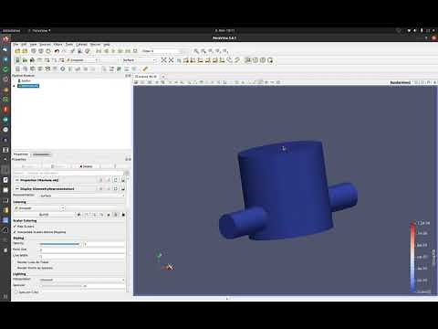Image resolution: width=438 pixels, height=329 pixels.
Task: Click the Reset button in Properties
Action: [57, 166]
